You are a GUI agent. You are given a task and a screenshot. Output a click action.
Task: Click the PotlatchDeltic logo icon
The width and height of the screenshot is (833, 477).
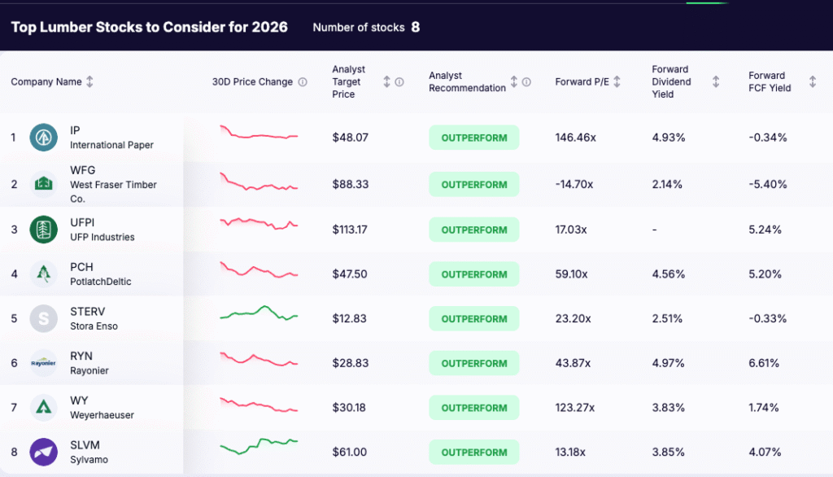[43, 274]
